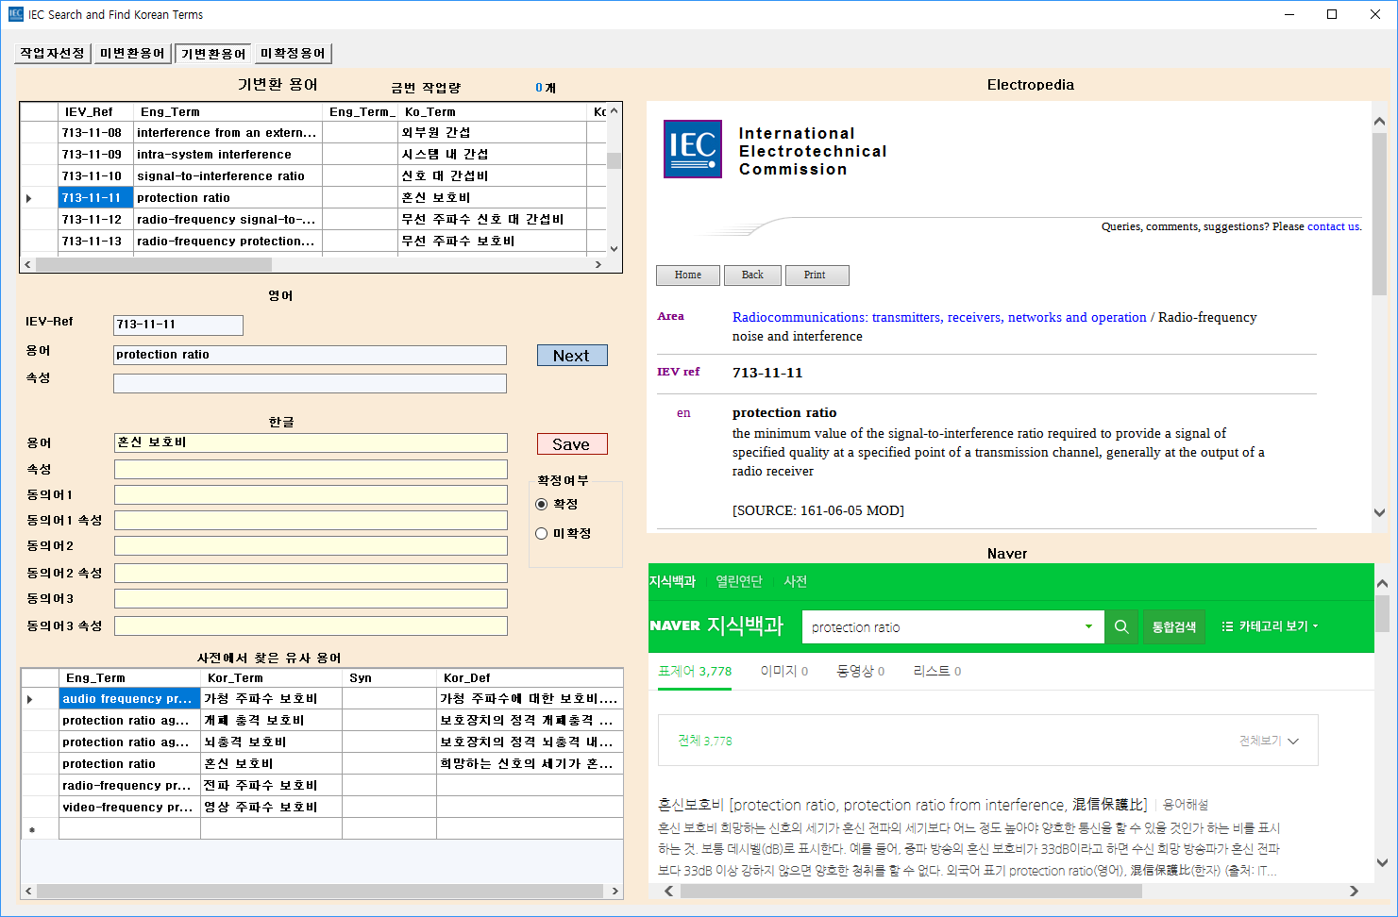Switch to the 미변환용어 tab
1398x917 pixels.
pyautogui.click(x=132, y=54)
